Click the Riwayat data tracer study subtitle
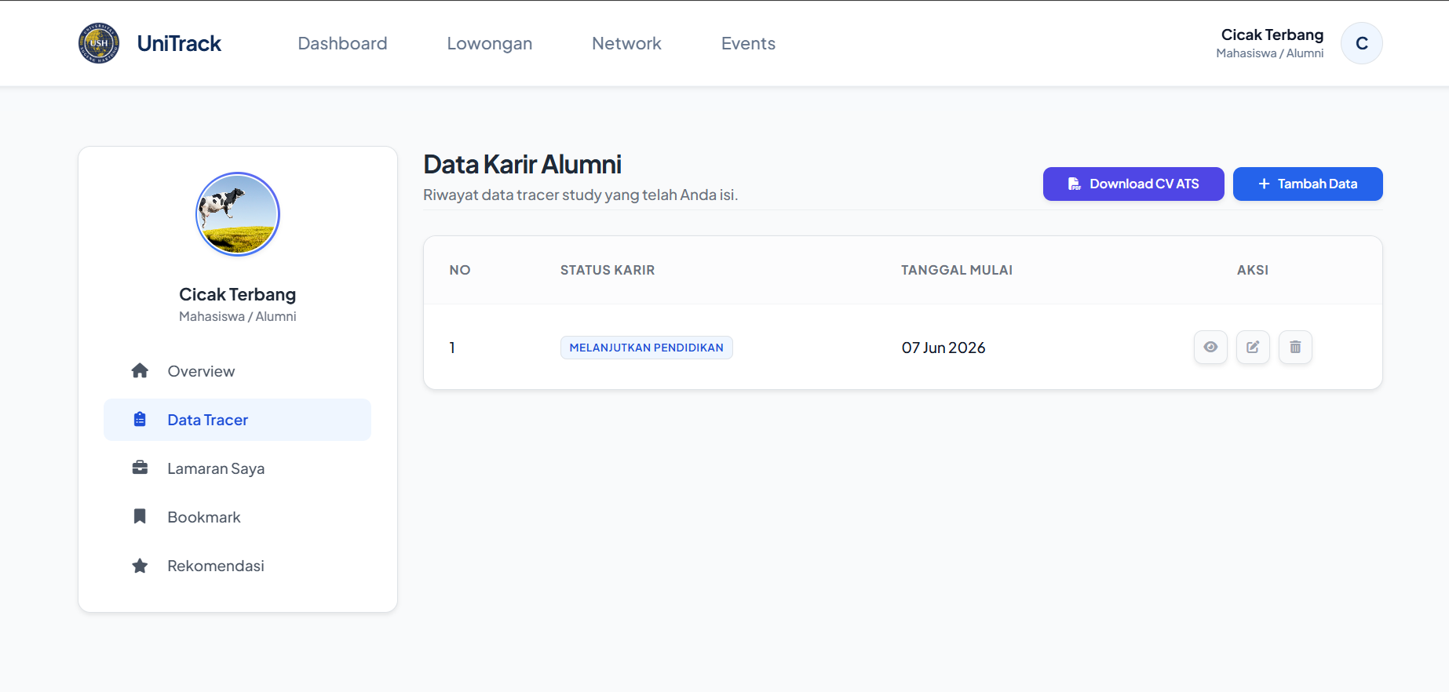The width and height of the screenshot is (1449, 692). coord(581,195)
